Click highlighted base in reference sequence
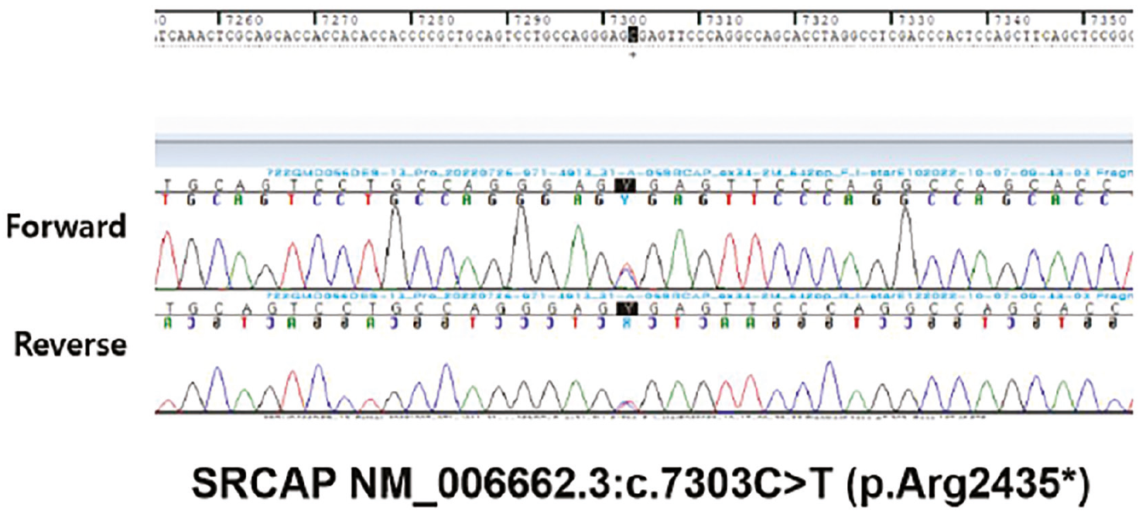 pos(631,34)
